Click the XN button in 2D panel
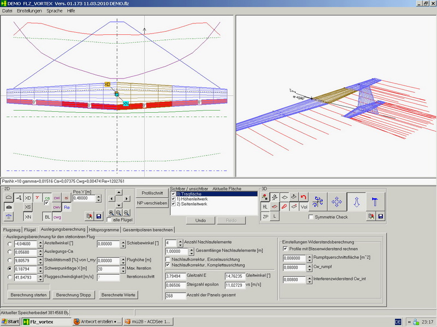This screenshot has height=327, width=437. tap(28, 217)
